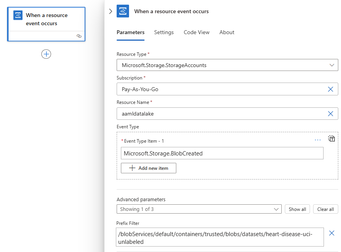The image size is (341, 252).
Task: Click the Event Grid icon in panel header
Action: [123, 11]
